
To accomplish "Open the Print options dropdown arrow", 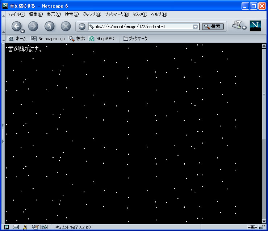I will point(244,27).
